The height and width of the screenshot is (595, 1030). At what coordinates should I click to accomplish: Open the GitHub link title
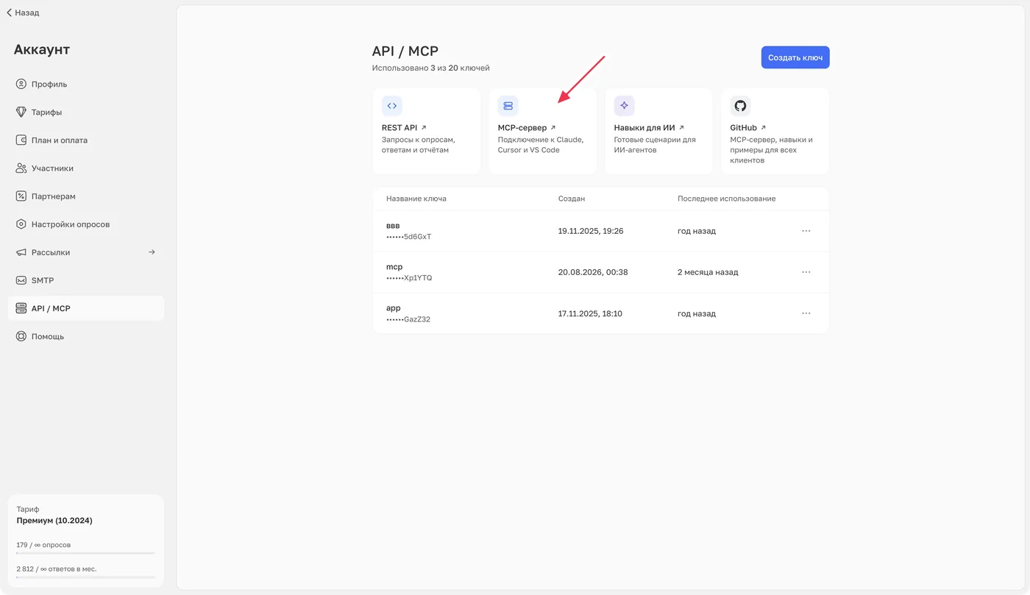(x=748, y=128)
